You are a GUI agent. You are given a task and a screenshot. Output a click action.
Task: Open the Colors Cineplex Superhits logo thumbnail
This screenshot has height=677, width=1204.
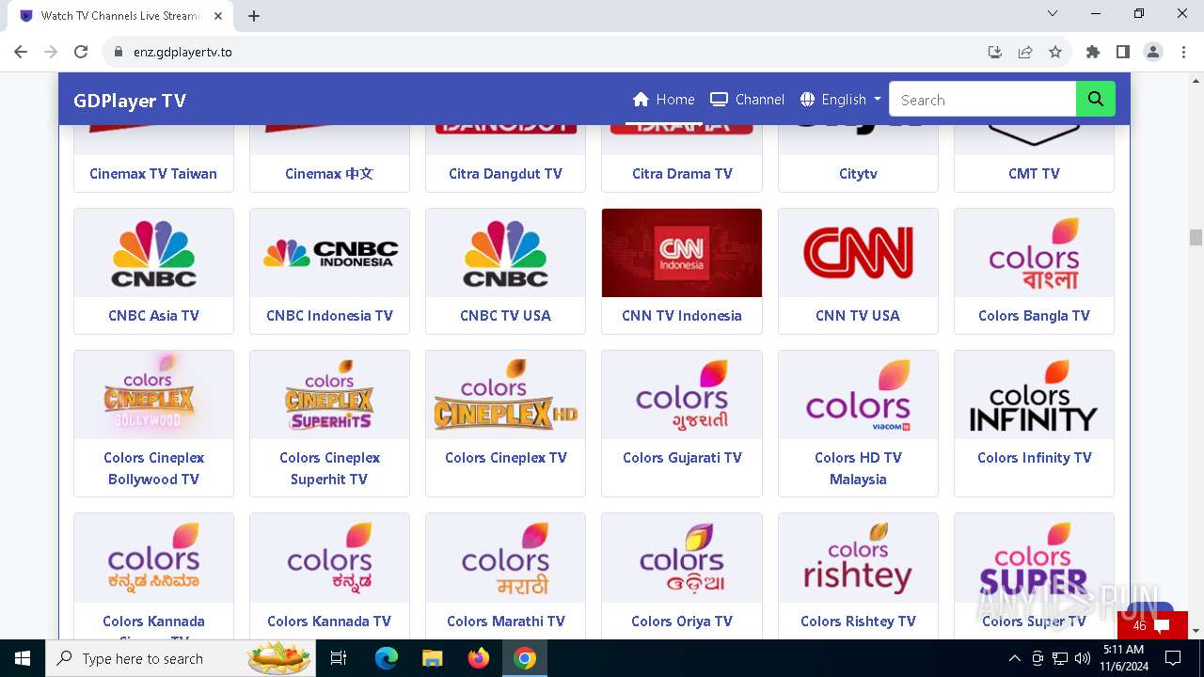click(x=329, y=395)
